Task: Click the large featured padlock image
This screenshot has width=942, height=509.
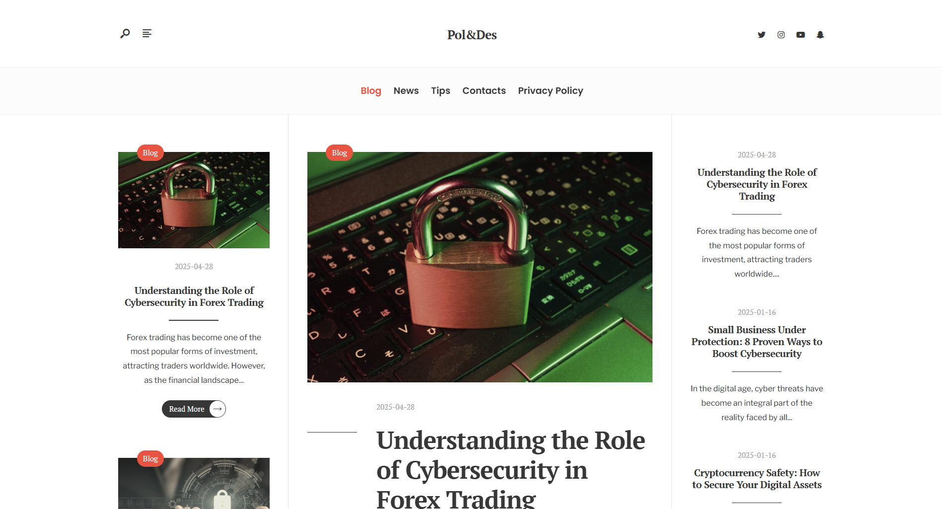Action: pos(480,267)
